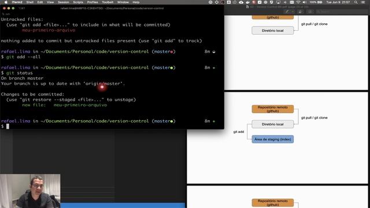The height and width of the screenshot is (208, 370).
Task: Click the 'git add' label in diagram
Action: pyautogui.click(x=239, y=132)
